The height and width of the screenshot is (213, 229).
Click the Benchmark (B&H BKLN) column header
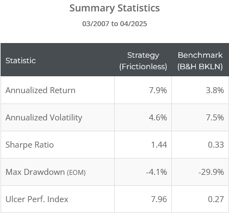click(200, 60)
